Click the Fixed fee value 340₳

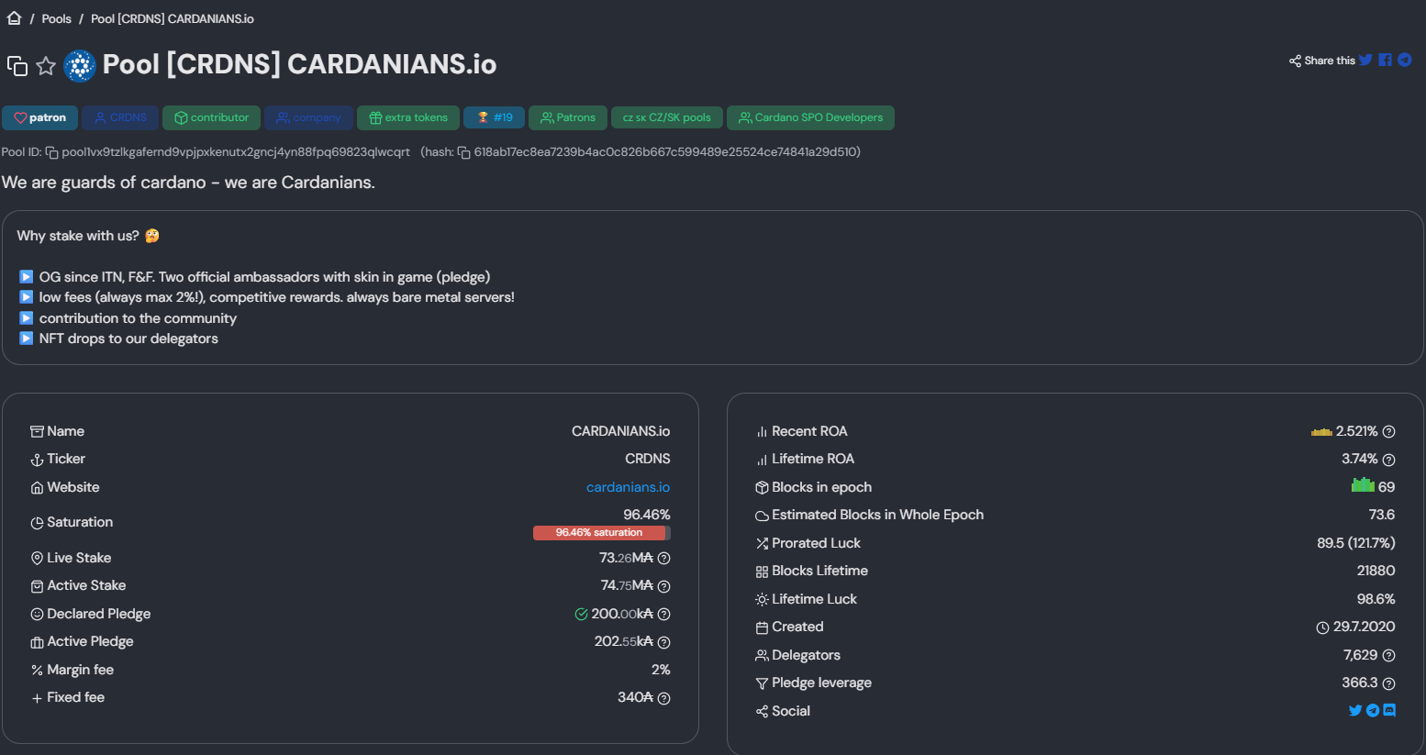[636, 697]
